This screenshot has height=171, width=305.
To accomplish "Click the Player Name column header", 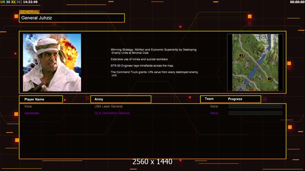I will (x=41, y=99).
